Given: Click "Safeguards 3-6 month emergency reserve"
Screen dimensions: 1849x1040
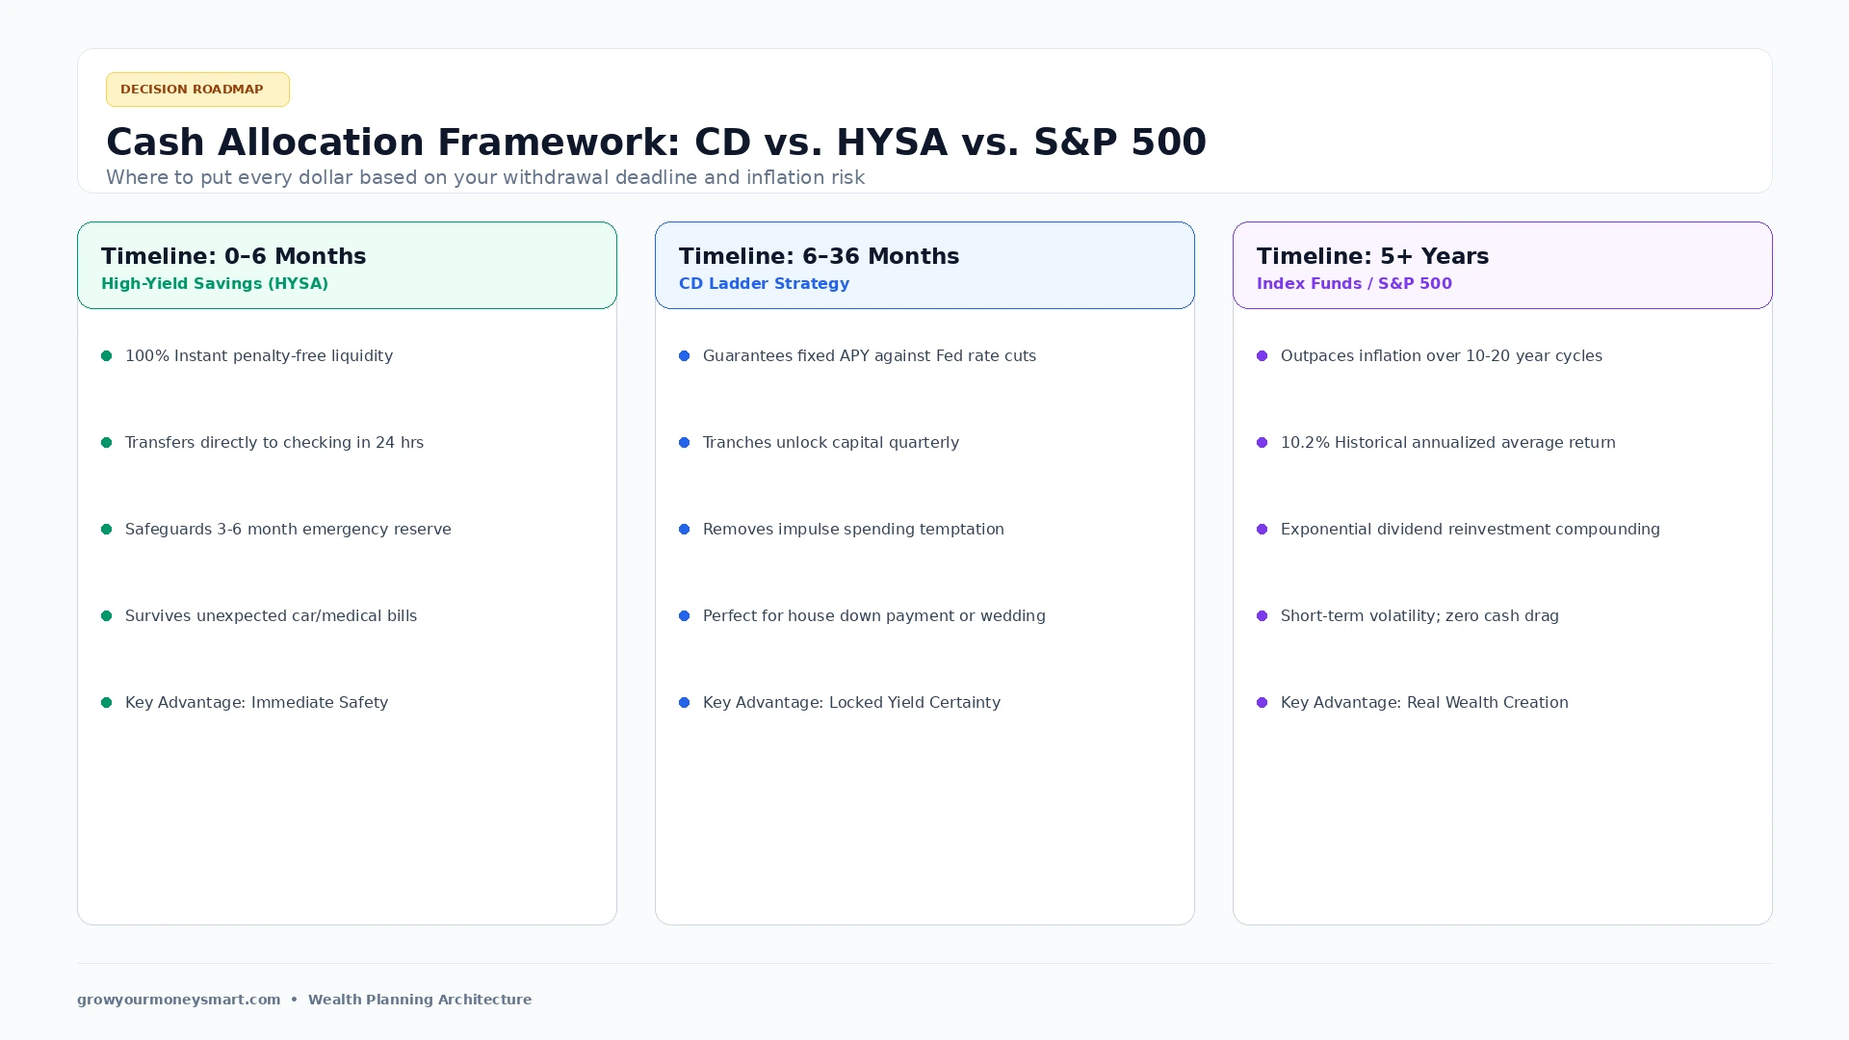Looking at the screenshot, I should (x=288, y=530).
